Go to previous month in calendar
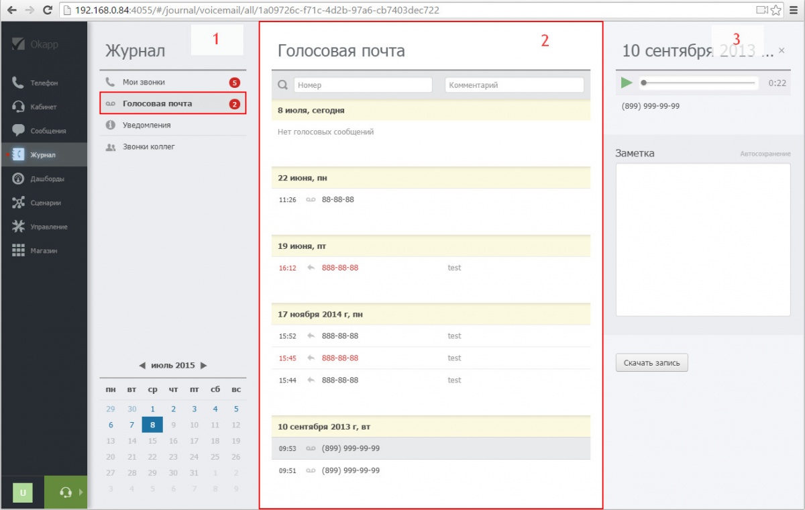 point(142,366)
